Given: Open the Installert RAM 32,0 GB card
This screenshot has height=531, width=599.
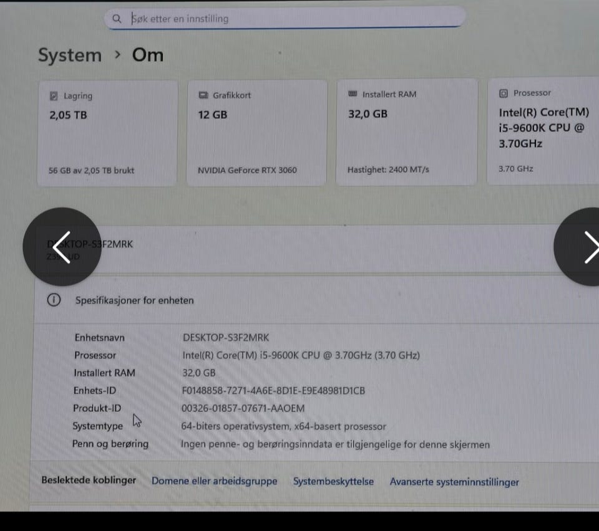Looking at the screenshot, I should pyautogui.click(x=406, y=132).
